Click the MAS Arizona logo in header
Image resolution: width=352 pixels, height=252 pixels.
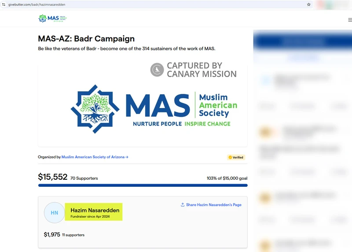coord(52,19)
